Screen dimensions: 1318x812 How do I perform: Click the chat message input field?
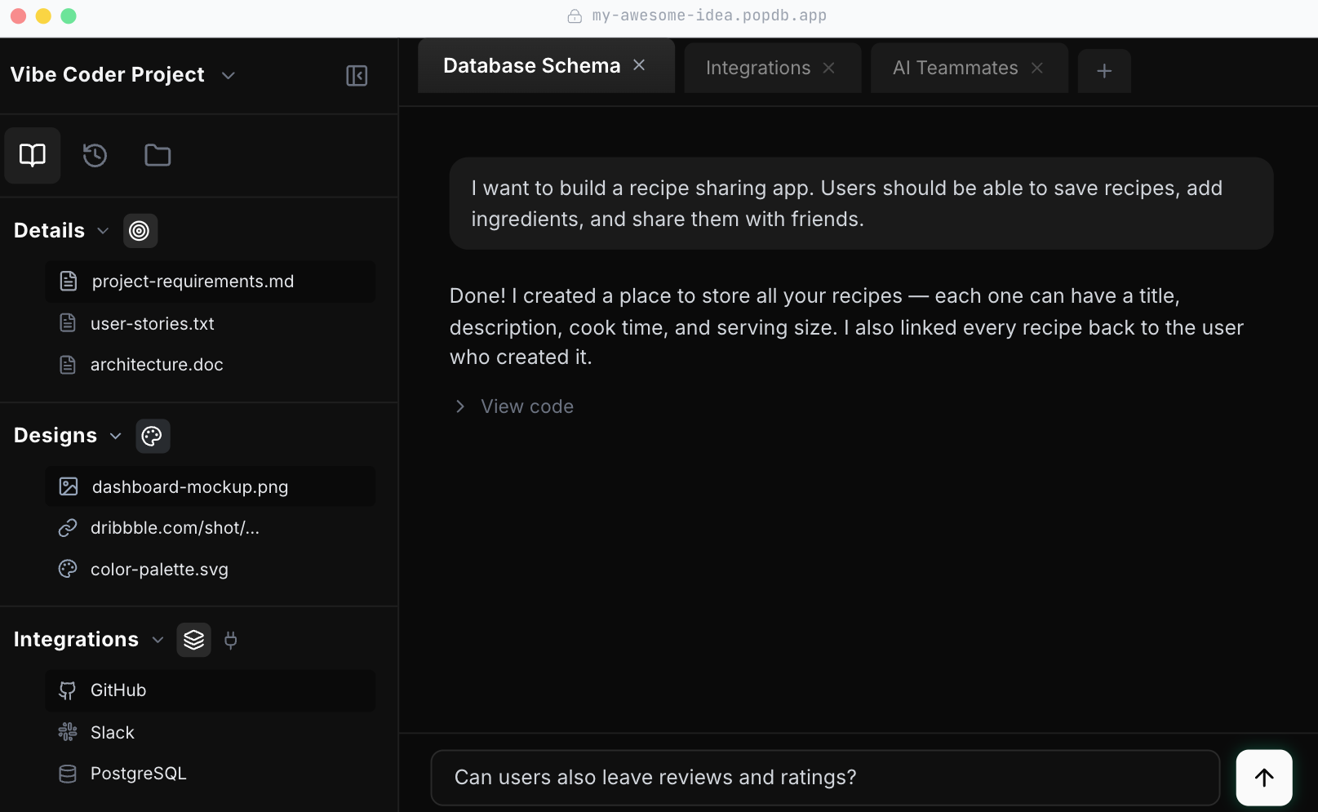824,777
